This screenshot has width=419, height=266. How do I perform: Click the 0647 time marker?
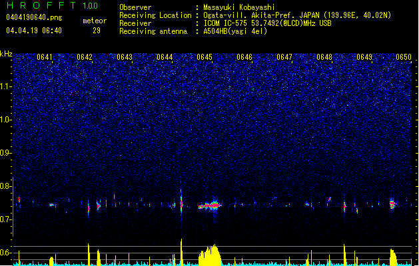point(284,57)
